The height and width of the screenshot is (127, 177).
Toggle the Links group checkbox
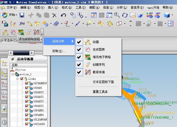point(22,79)
